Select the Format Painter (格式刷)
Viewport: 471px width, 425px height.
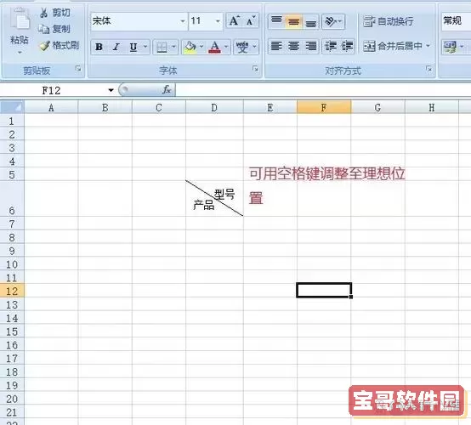[x=60, y=45]
